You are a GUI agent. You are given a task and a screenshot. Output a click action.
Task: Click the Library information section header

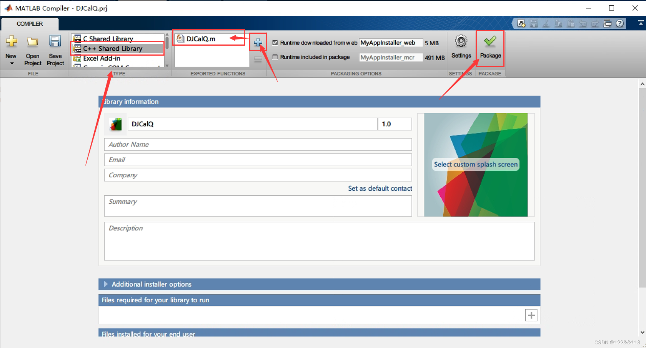pos(319,102)
